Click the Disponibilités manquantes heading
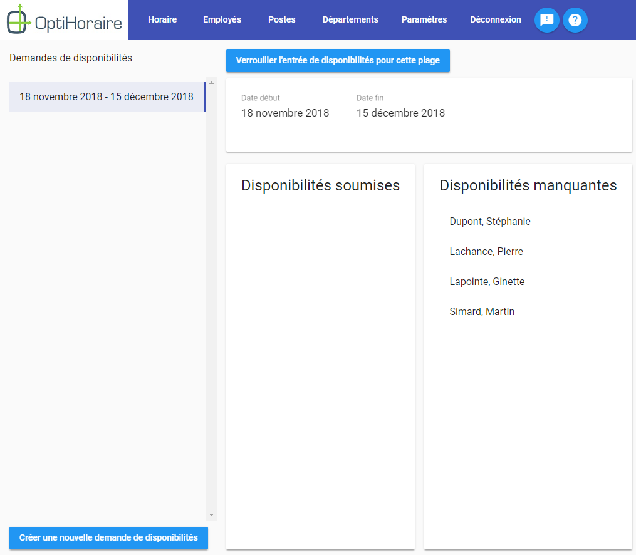The width and height of the screenshot is (636, 555). click(x=528, y=185)
